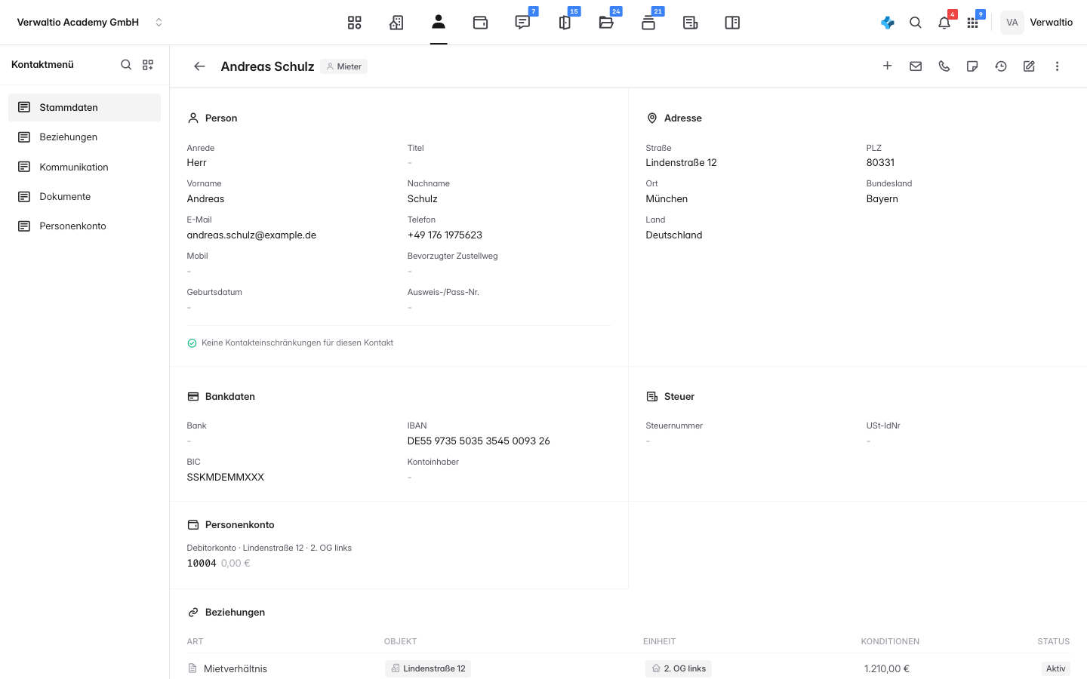Image resolution: width=1087 pixels, height=679 pixels.
Task: Edit contact using the pencil icon
Action: click(1029, 66)
